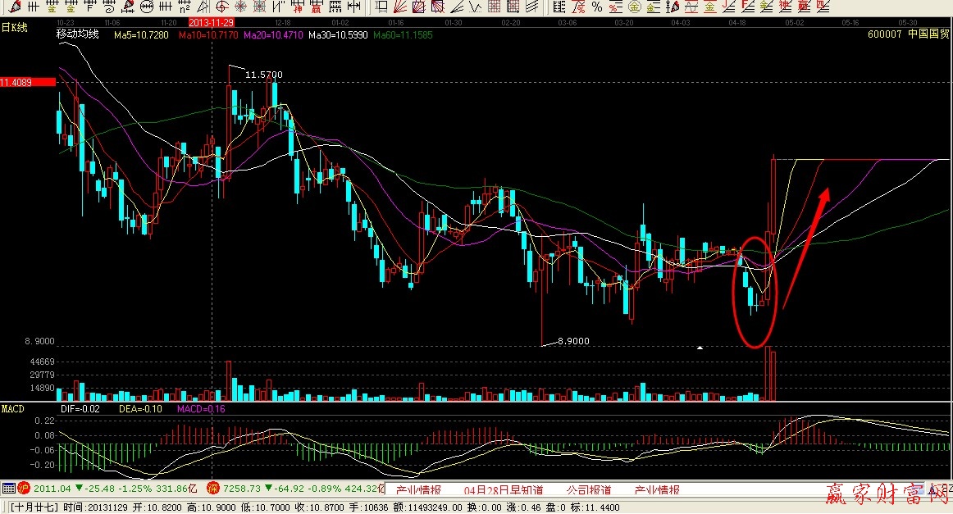Click the horizontal width measure tool icon
This screenshot has width=953, height=514.
(x=353, y=7)
